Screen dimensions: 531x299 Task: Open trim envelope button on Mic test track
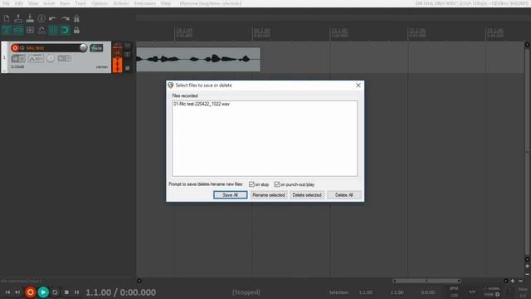click(36, 59)
